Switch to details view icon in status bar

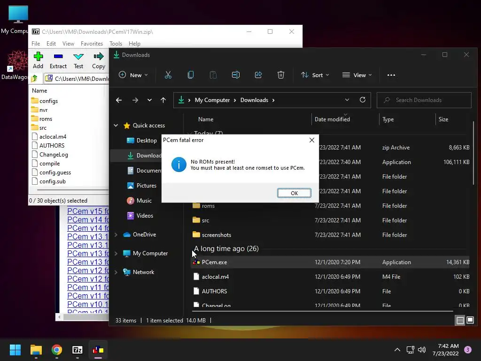(460, 321)
